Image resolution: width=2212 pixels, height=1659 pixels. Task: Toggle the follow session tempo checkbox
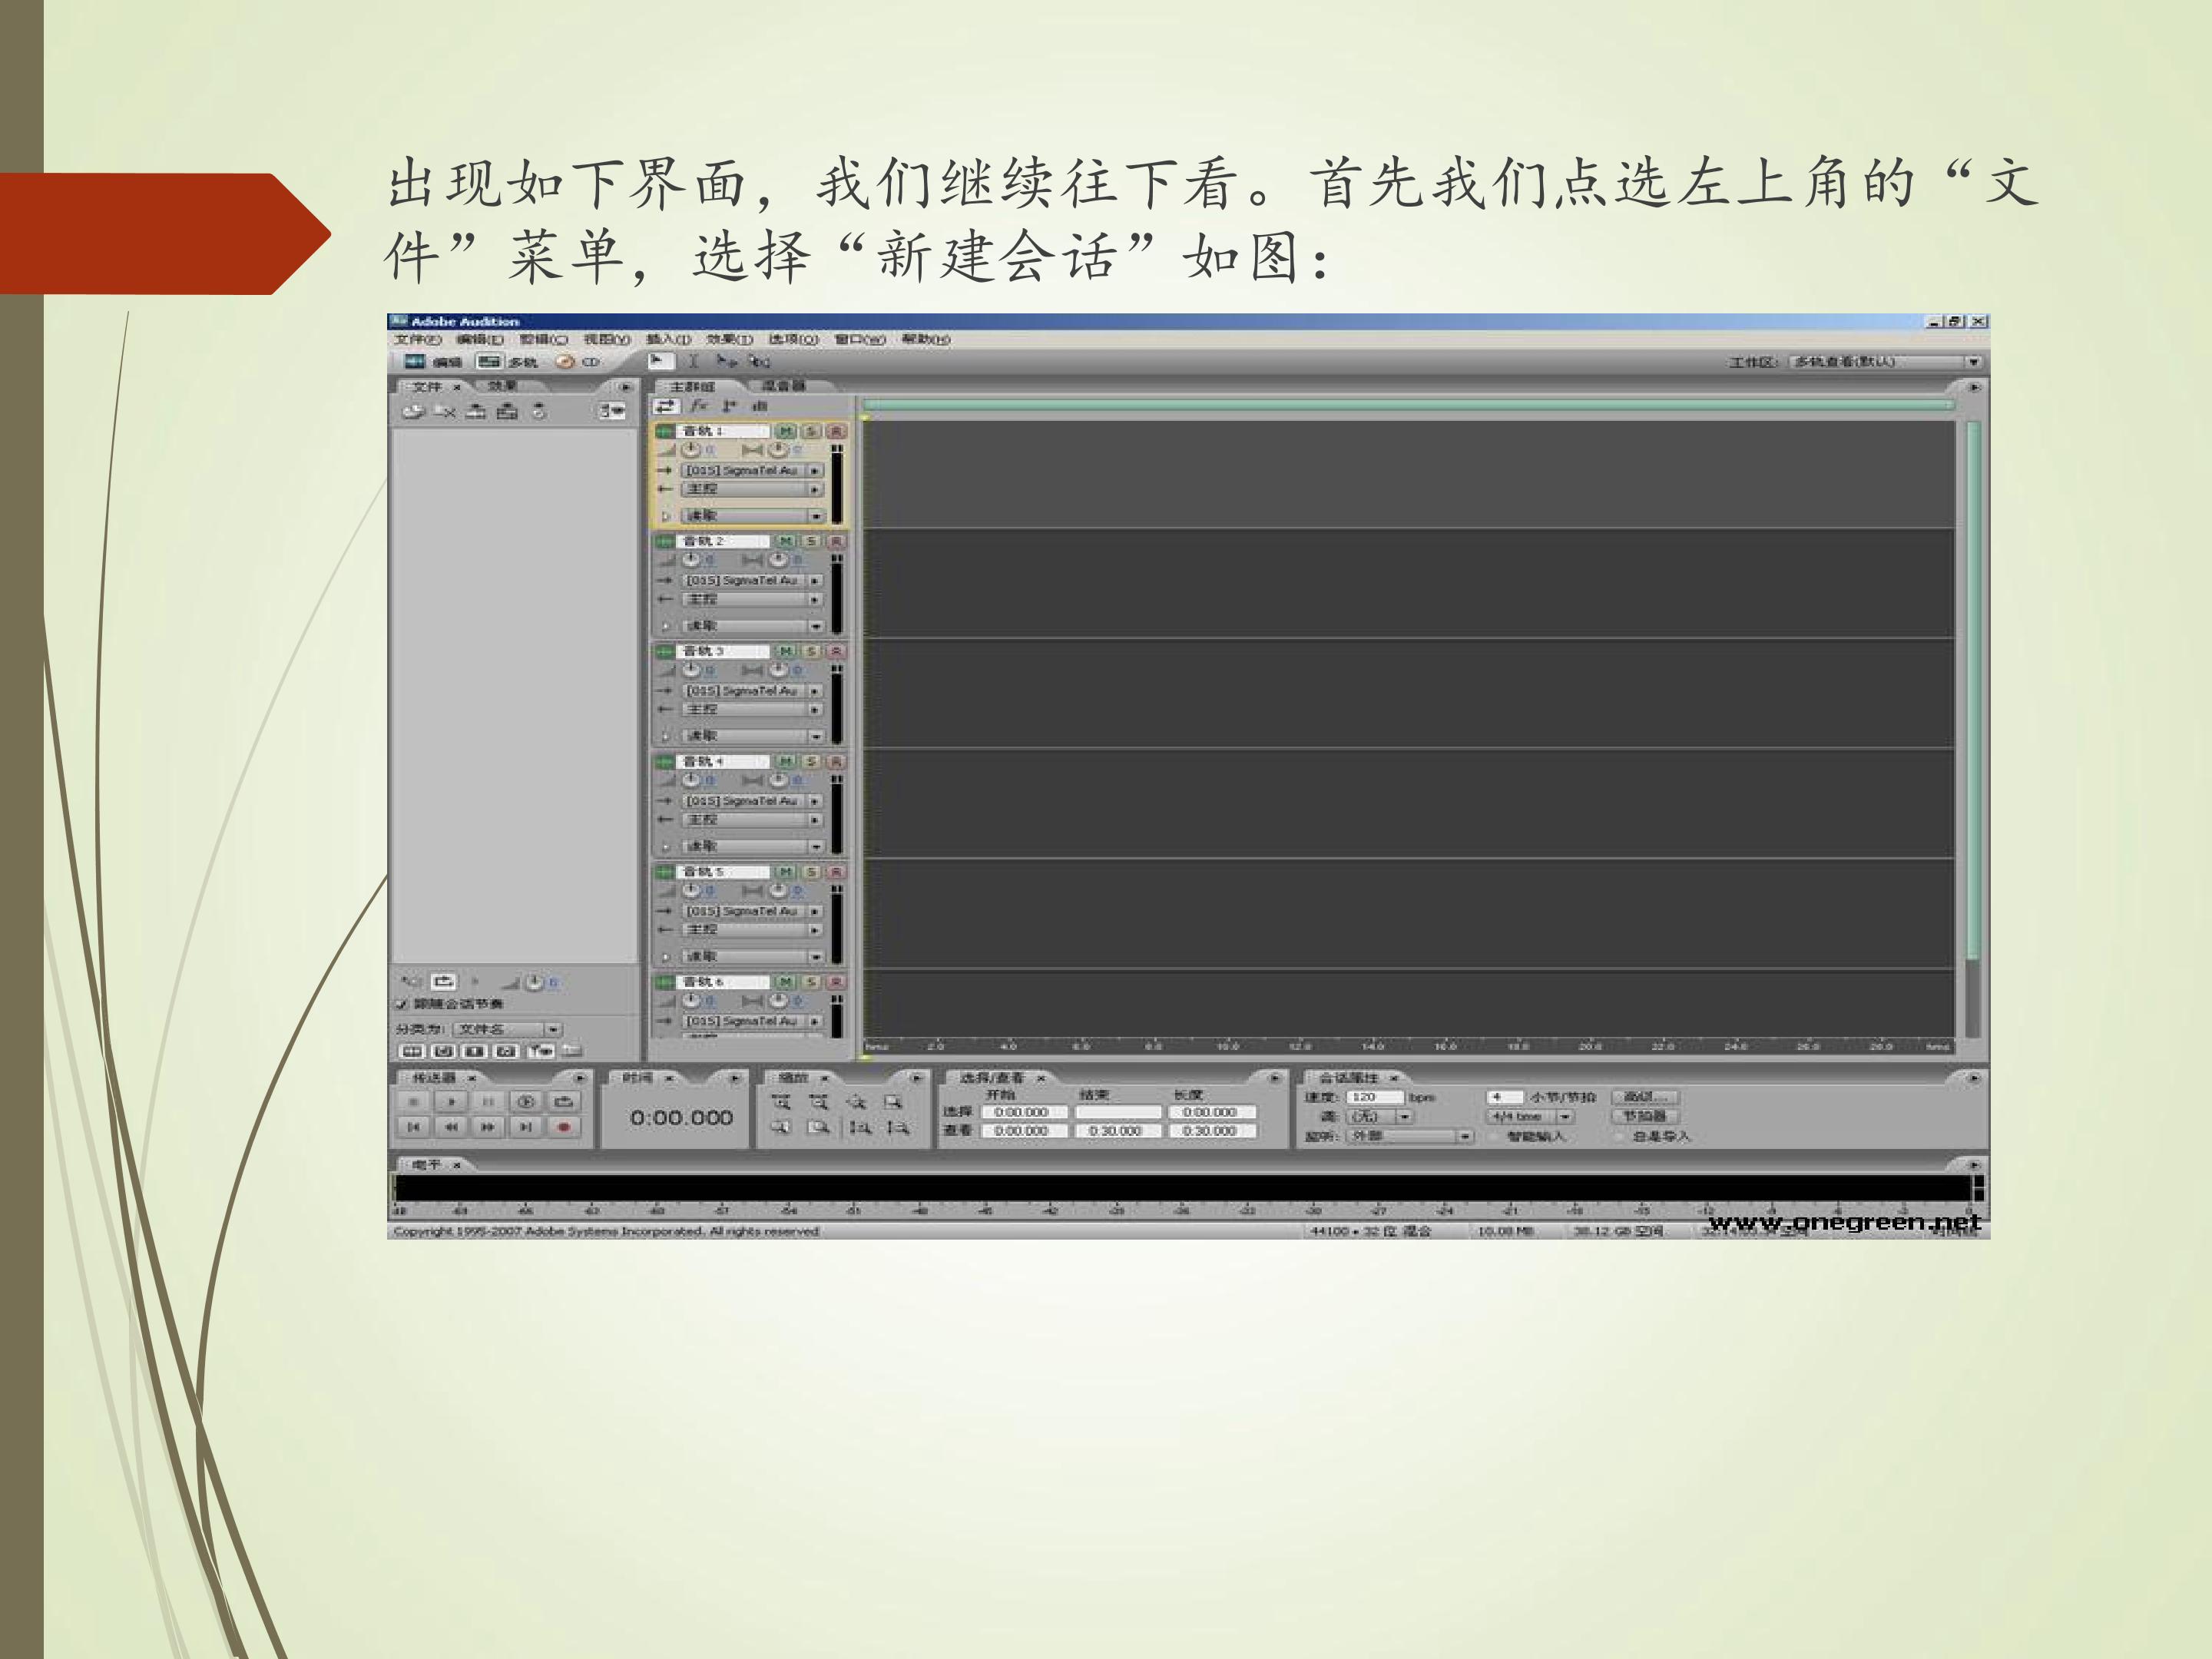coord(402,1004)
